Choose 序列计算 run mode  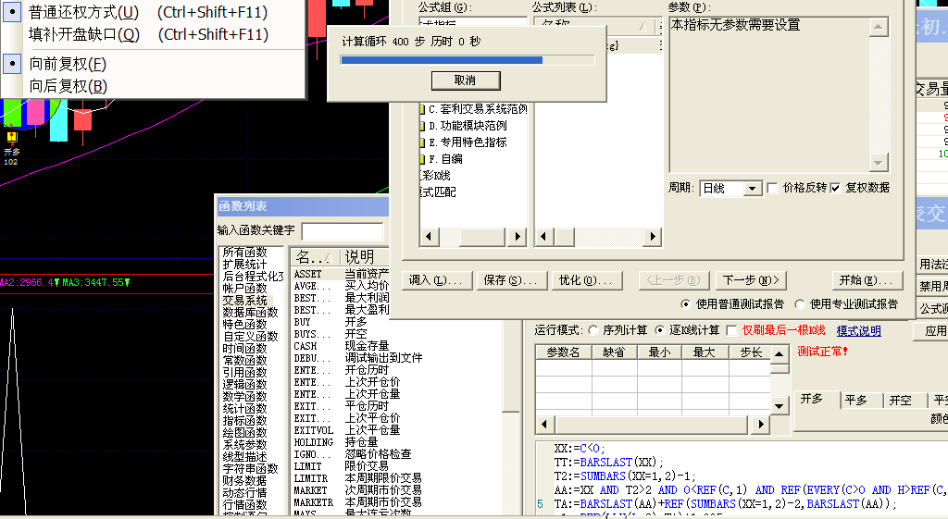(593, 330)
